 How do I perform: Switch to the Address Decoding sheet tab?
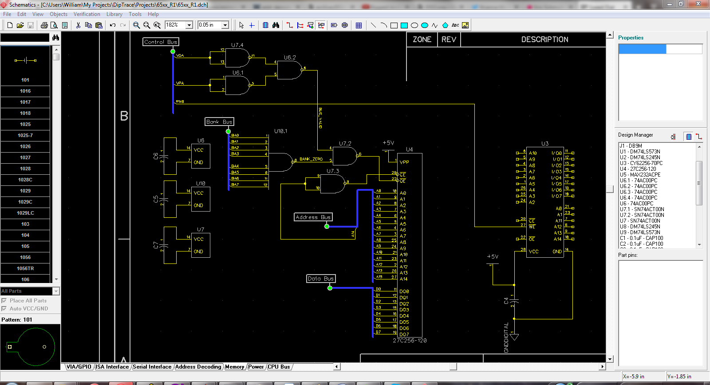click(x=198, y=367)
